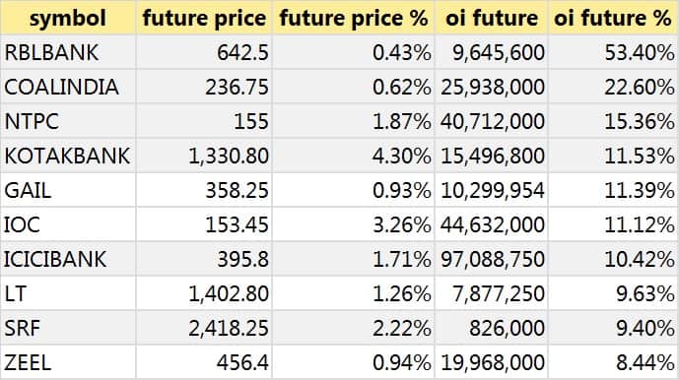The width and height of the screenshot is (679, 380).
Task: Click the future price % header
Action: click(x=353, y=18)
